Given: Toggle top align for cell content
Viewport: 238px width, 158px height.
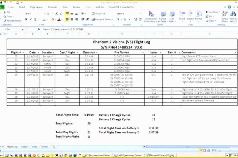Looking at the screenshot, I should [x=67, y=13].
